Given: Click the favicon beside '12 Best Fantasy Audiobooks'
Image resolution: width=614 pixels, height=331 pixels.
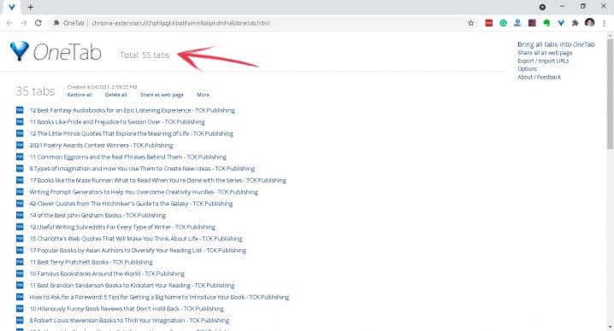Looking at the screenshot, I should coord(20,110).
